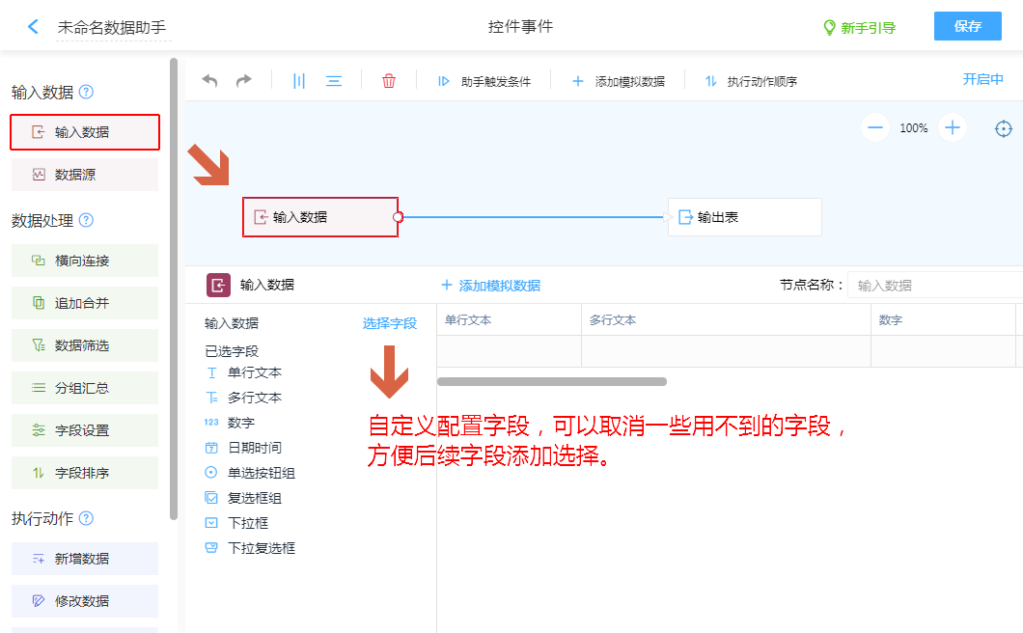Viewport: 1023px width, 633px height.
Task: Open 助手触发条件 settings
Action: point(484,82)
